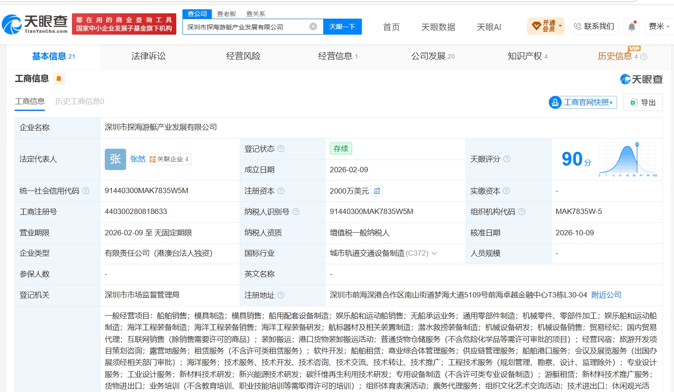674x392 pixels.
Task: Expand the 开通会员 dropdown
Action: tap(546, 26)
